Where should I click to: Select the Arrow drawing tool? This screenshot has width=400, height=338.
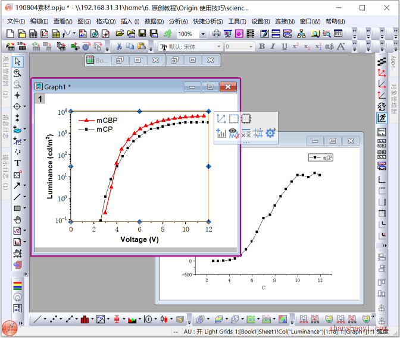pyautogui.click(x=17, y=185)
